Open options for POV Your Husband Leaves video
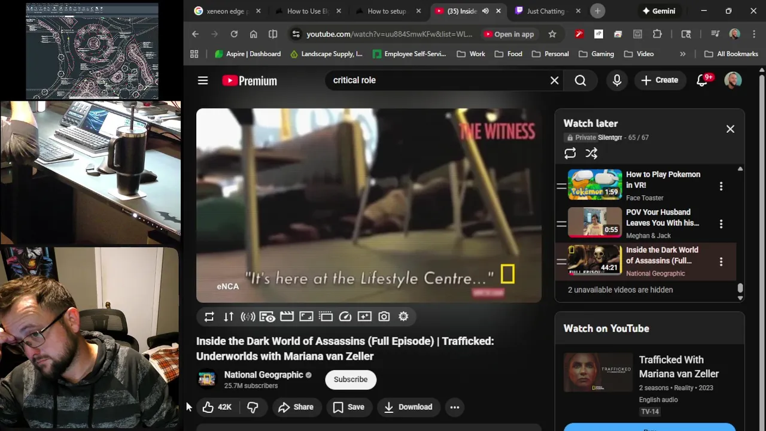Viewport: 766px width, 431px height. point(721,224)
